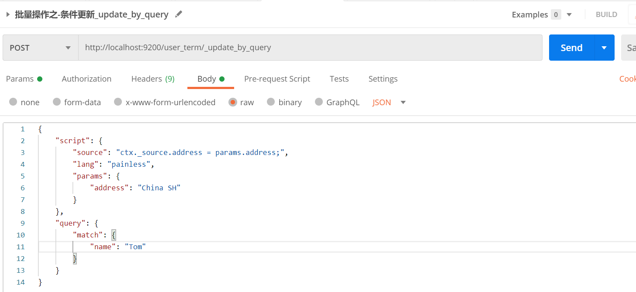The height and width of the screenshot is (292, 636).
Task: Open the Authorization tab
Action: click(x=86, y=79)
